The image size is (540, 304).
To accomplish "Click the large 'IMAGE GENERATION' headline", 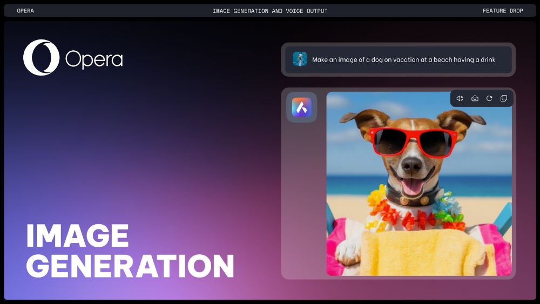I will point(130,251).
